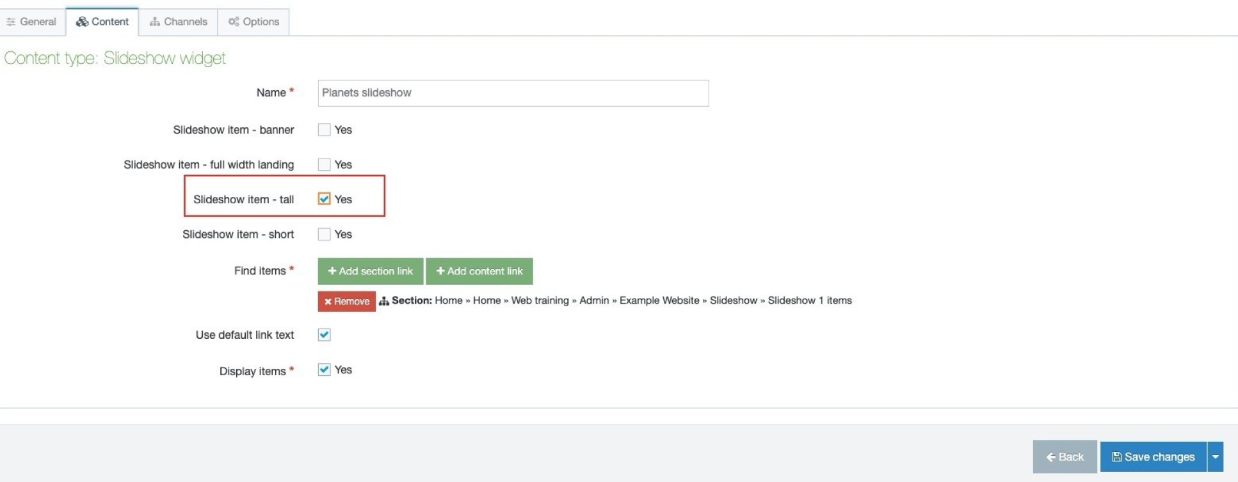Click the floppy disk save icon
The height and width of the screenshot is (482, 1238).
click(1116, 457)
